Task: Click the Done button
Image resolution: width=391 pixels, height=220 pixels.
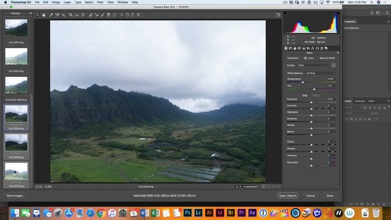Action: 330,196
